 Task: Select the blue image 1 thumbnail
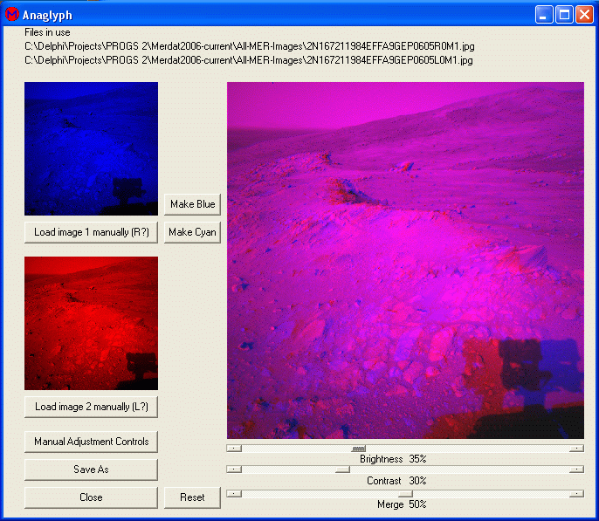point(92,149)
